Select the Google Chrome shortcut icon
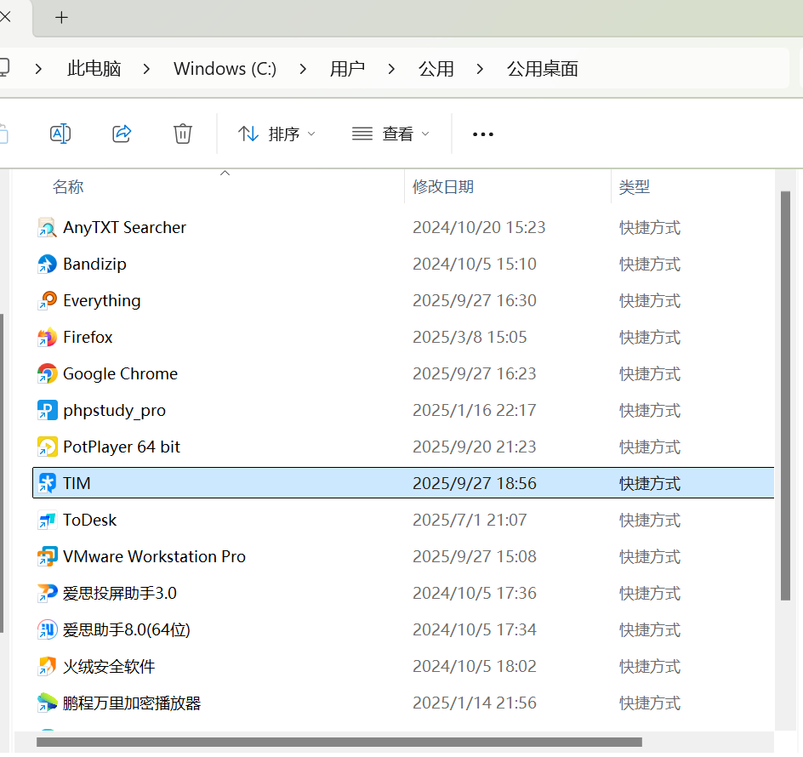 click(47, 374)
